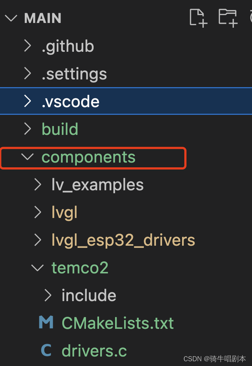Expand the .vscode folder chevron
252x366 pixels.
[28, 101]
